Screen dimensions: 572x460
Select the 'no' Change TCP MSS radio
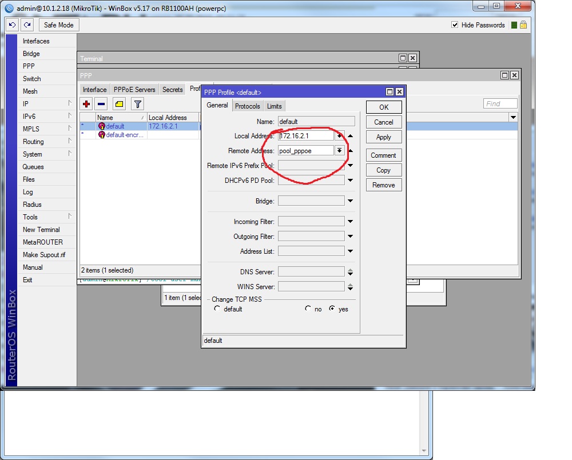click(308, 309)
